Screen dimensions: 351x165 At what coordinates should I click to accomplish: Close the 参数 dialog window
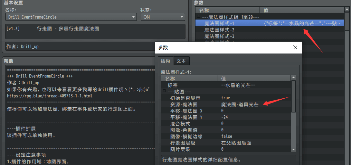[x=295, y=47]
